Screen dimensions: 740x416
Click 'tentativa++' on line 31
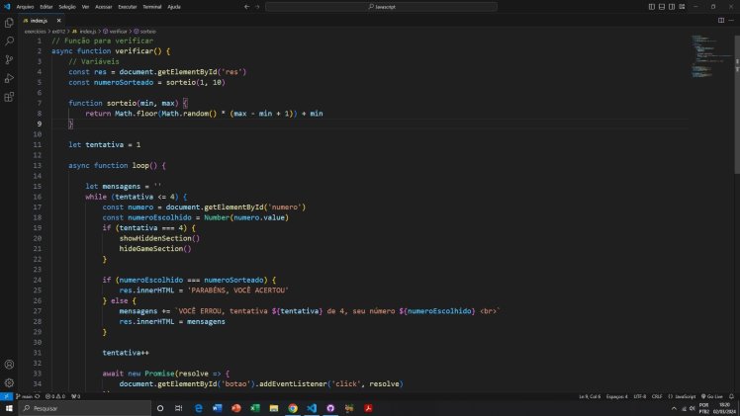click(x=126, y=353)
